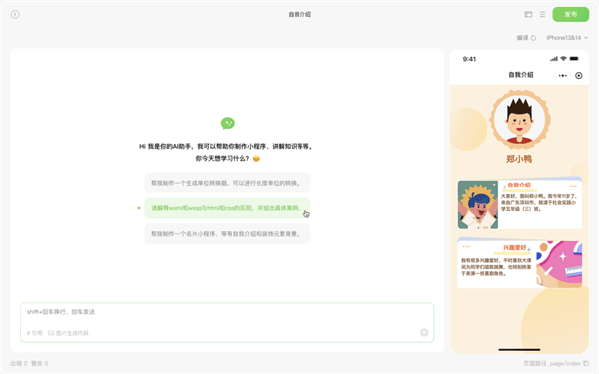Click the 编译 compile refresh icon

[534, 38]
